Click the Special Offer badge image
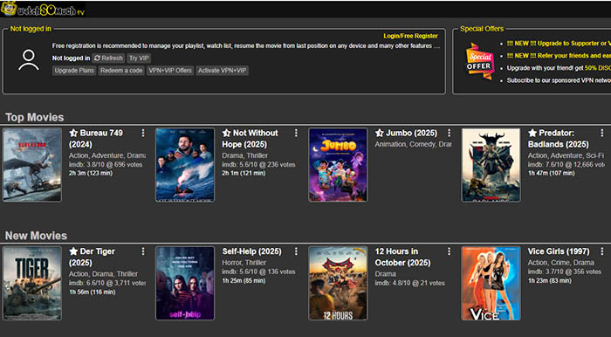The image size is (611, 337). 480,61
